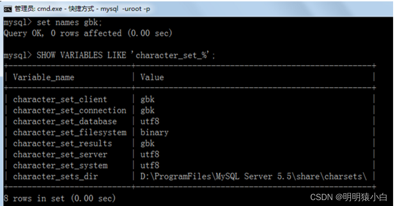
Task: Click the character_set_server variable name
Action: click(60, 154)
